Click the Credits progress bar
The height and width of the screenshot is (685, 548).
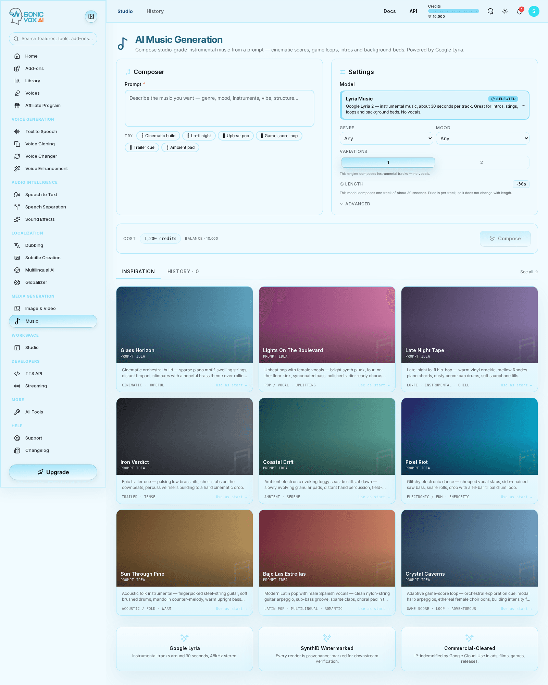pos(453,11)
